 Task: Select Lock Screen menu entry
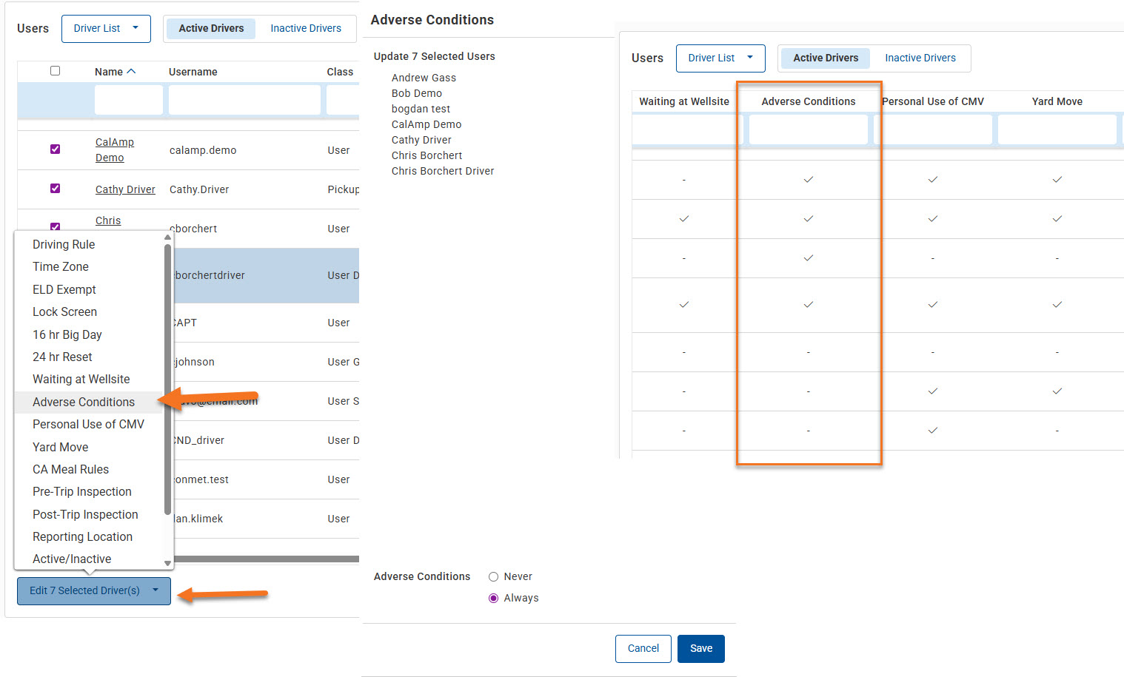click(x=64, y=311)
